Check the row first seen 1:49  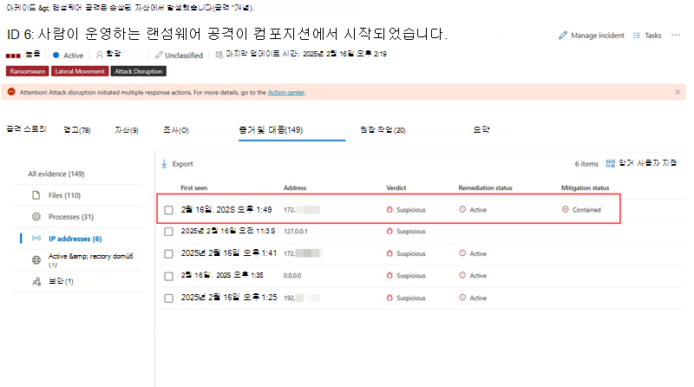point(168,210)
